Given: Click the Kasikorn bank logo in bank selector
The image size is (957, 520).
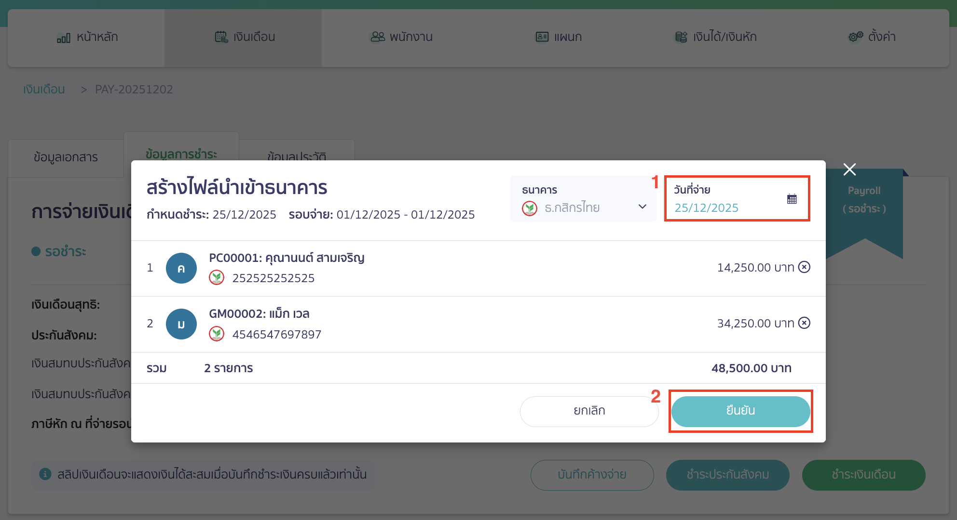Looking at the screenshot, I should coord(529,208).
